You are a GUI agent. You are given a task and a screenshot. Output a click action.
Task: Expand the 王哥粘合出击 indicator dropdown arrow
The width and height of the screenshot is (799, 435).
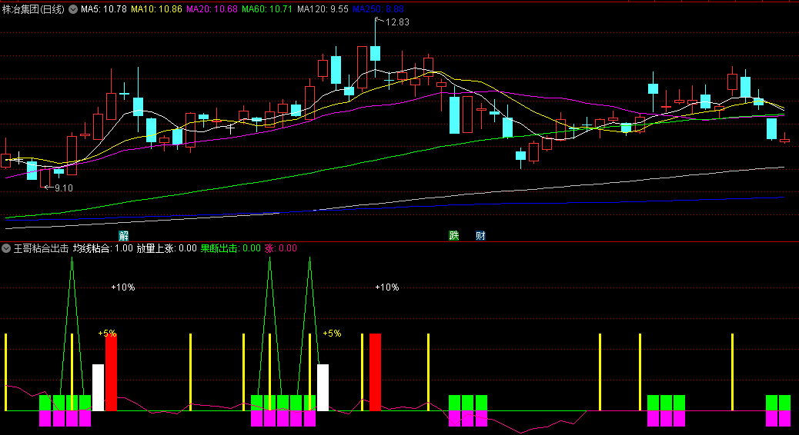[6, 248]
